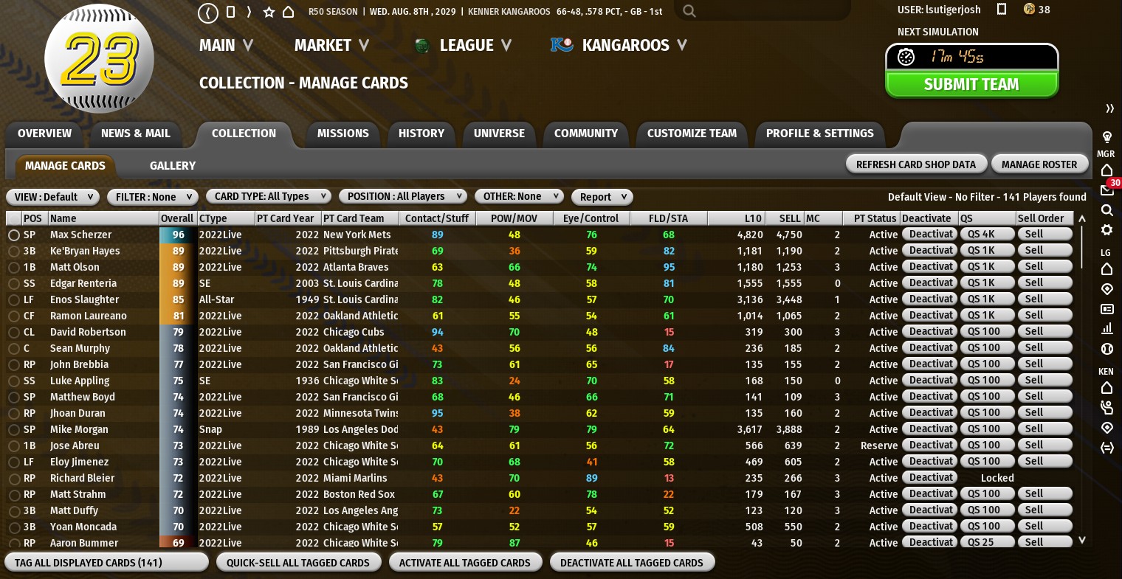This screenshot has width=1122, height=579.
Task: Click TAG ALL DISPLAYED CARDS (141)
Action: 106,563
